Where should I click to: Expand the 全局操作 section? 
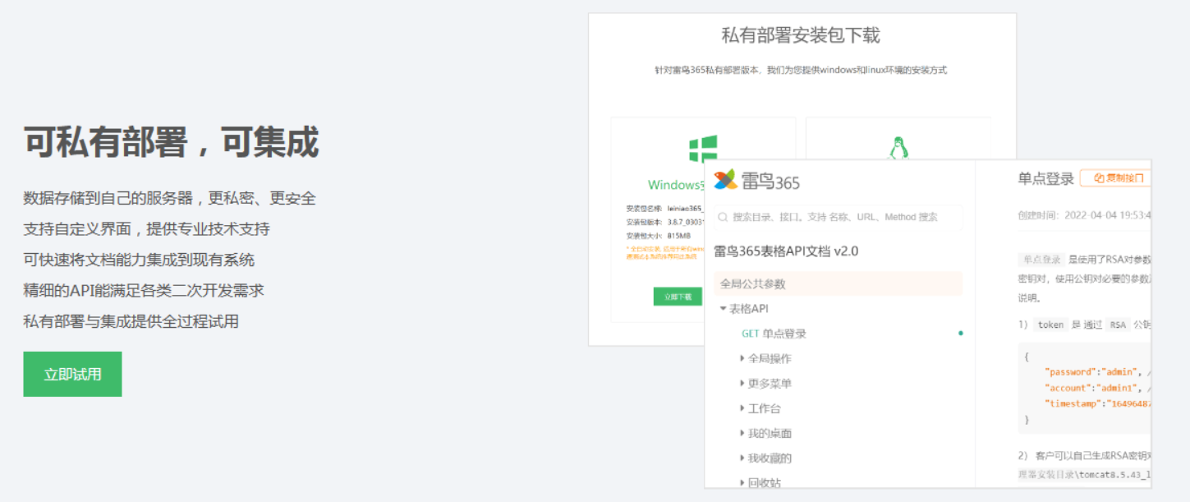(x=743, y=358)
